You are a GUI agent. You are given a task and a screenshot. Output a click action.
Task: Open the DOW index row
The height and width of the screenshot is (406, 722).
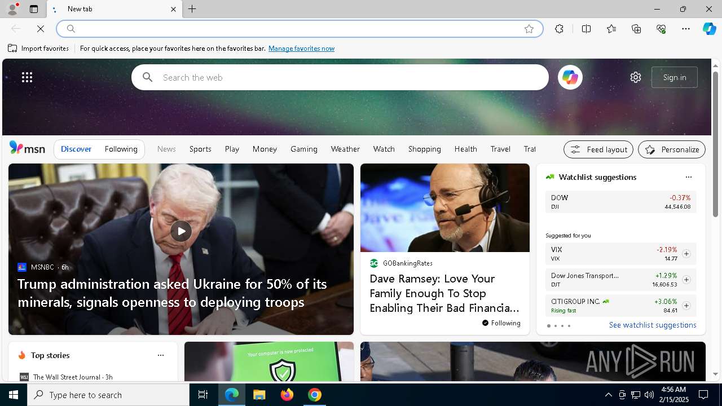pos(620,202)
